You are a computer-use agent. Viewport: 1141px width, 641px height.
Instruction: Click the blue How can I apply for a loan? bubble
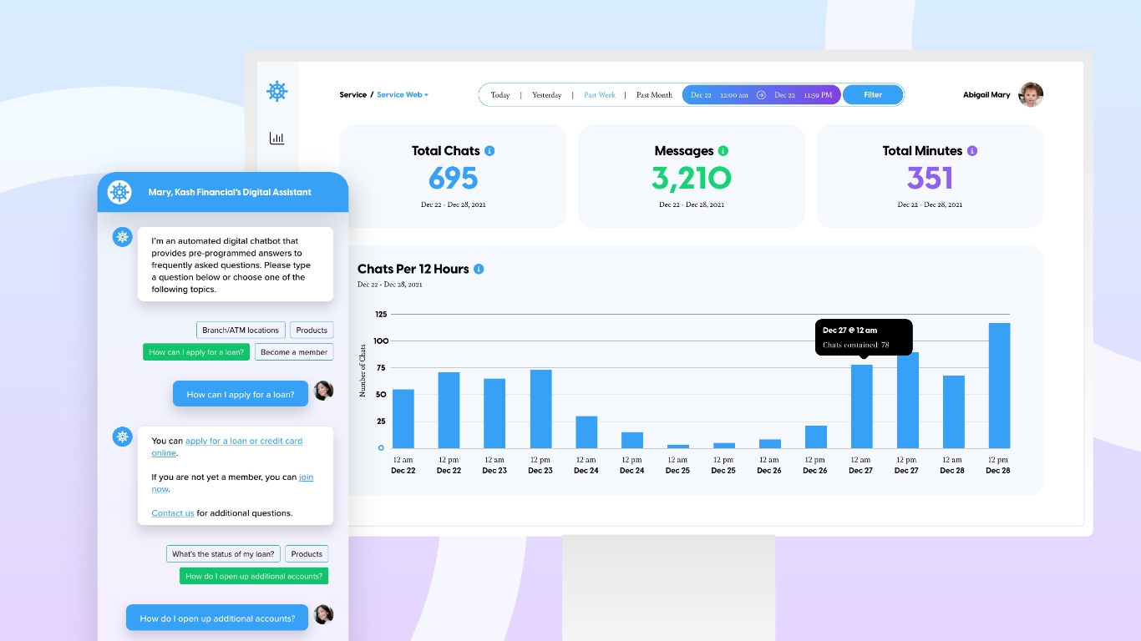click(241, 394)
